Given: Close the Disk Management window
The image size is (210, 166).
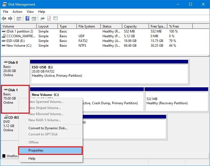Looking at the screenshot, I should tap(203, 4).
